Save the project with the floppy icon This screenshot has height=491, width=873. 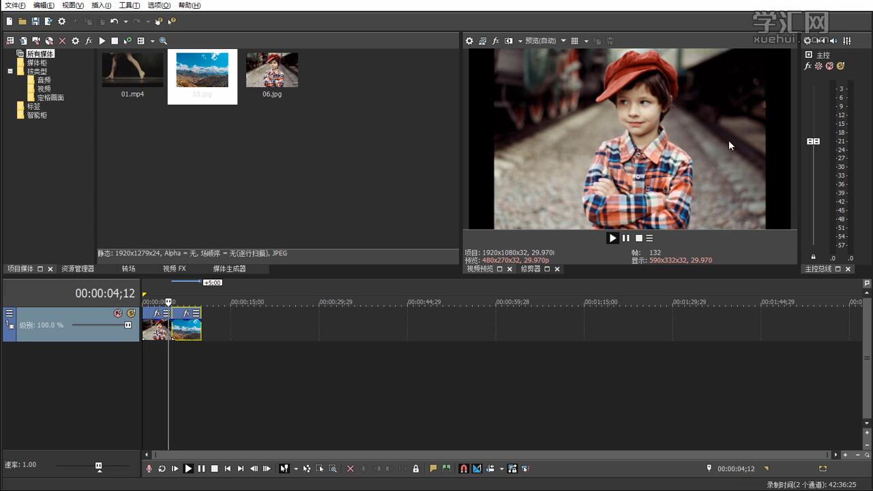(35, 22)
